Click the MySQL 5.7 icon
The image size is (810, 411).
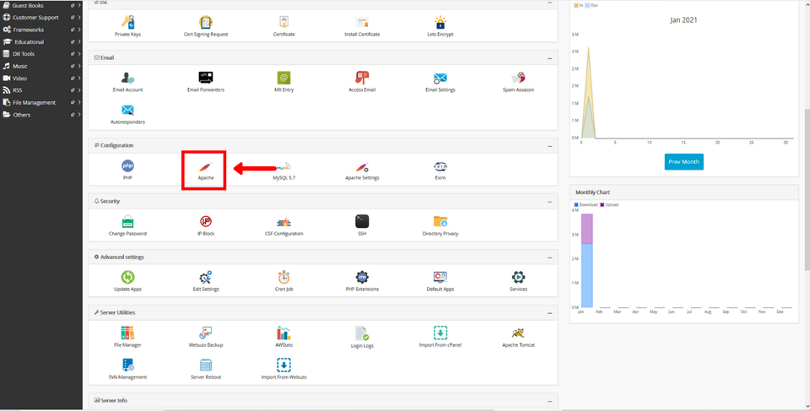283,166
